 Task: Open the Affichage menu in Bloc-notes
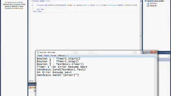point(61,55)
